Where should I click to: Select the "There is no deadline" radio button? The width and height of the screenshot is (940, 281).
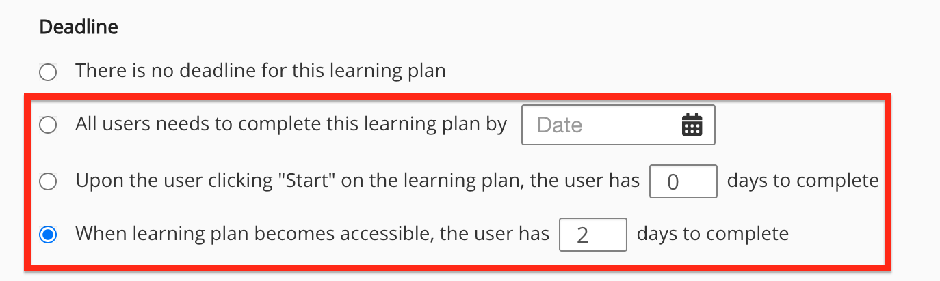[x=47, y=71]
